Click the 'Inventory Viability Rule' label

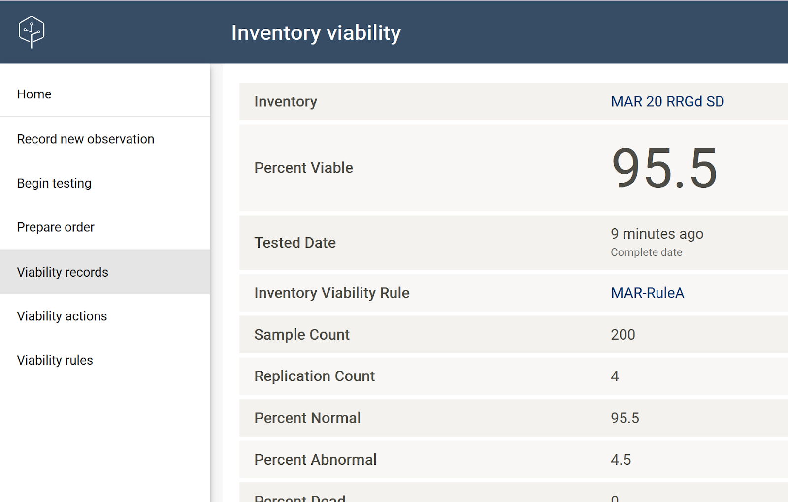tap(332, 293)
